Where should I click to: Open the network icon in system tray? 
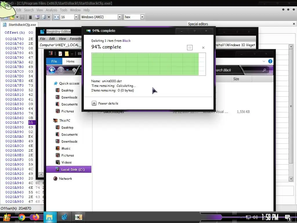click(248, 217)
